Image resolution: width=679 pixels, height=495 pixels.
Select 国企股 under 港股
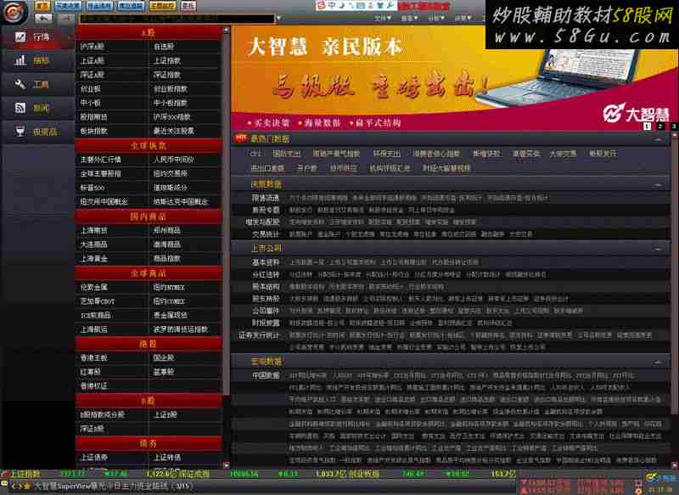coord(164,357)
